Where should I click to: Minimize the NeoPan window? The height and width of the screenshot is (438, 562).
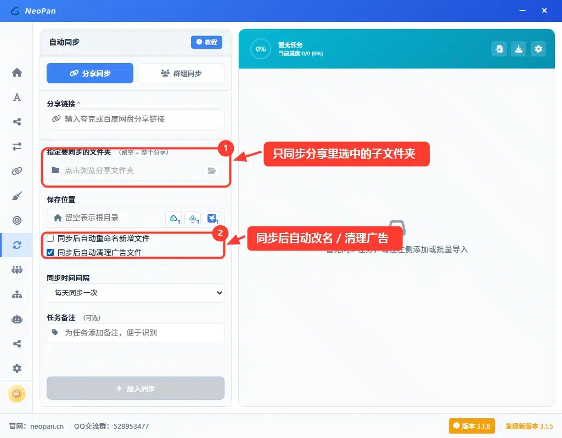[x=522, y=11]
